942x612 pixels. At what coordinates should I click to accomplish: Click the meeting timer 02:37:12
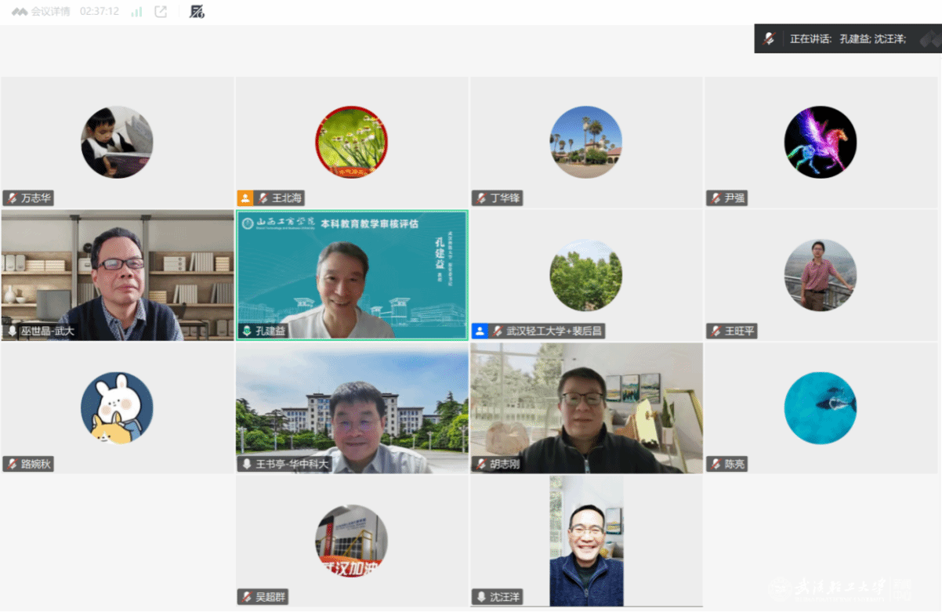tap(100, 12)
